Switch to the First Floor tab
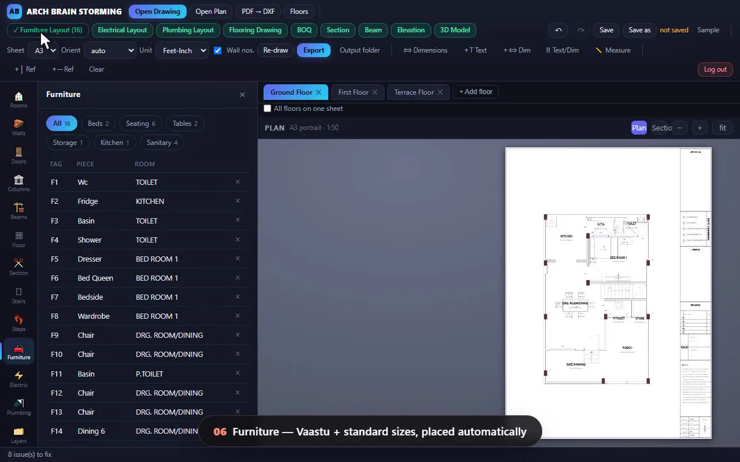This screenshot has width=740, height=462. click(353, 92)
